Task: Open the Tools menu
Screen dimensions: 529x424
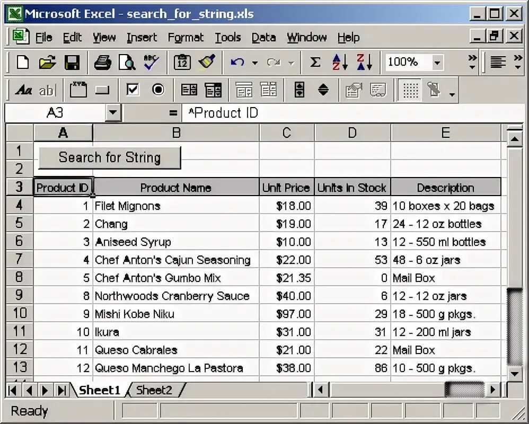Action: pyautogui.click(x=228, y=37)
